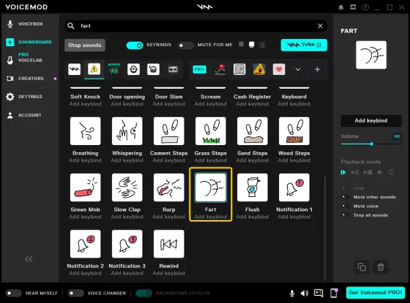The width and height of the screenshot is (410, 303).
Task: Add keybind under Burp sound
Action: (x=169, y=216)
